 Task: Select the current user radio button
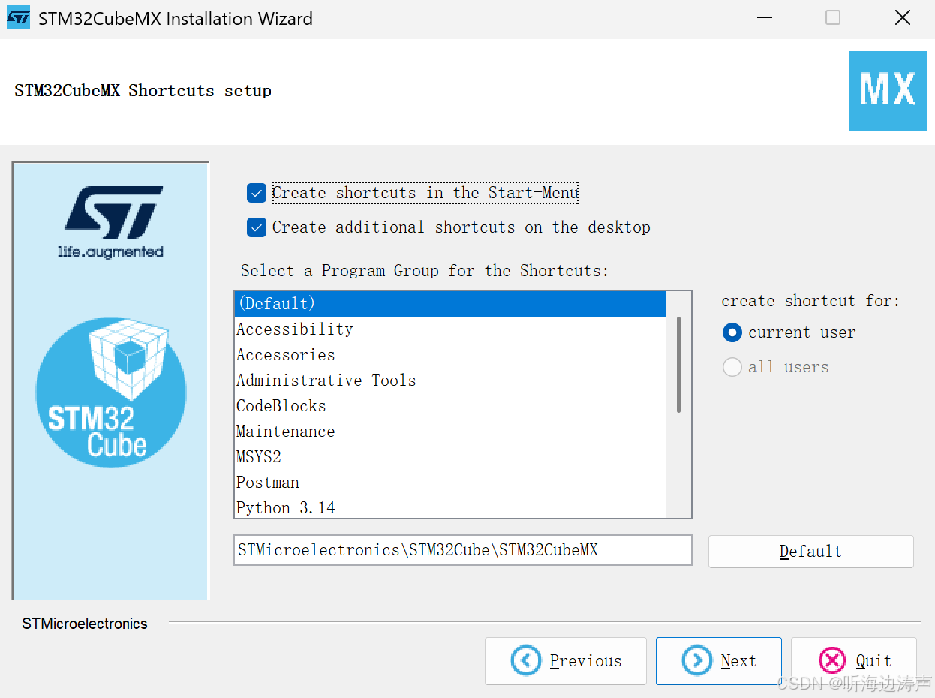pyautogui.click(x=732, y=332)
